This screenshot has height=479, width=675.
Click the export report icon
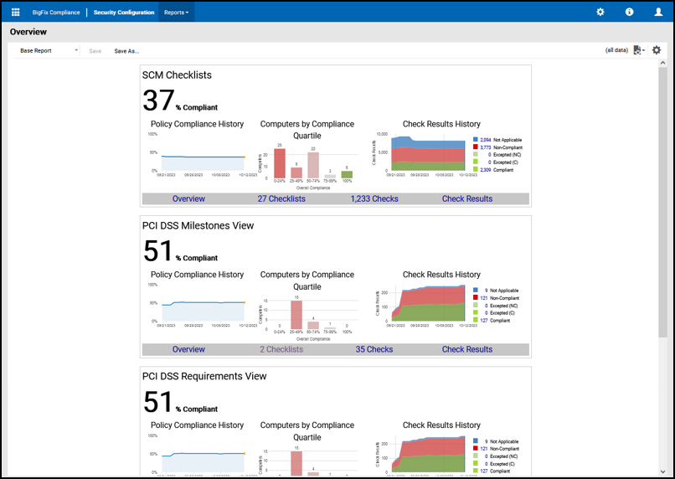pyautogui.click(x=638, y=50)
